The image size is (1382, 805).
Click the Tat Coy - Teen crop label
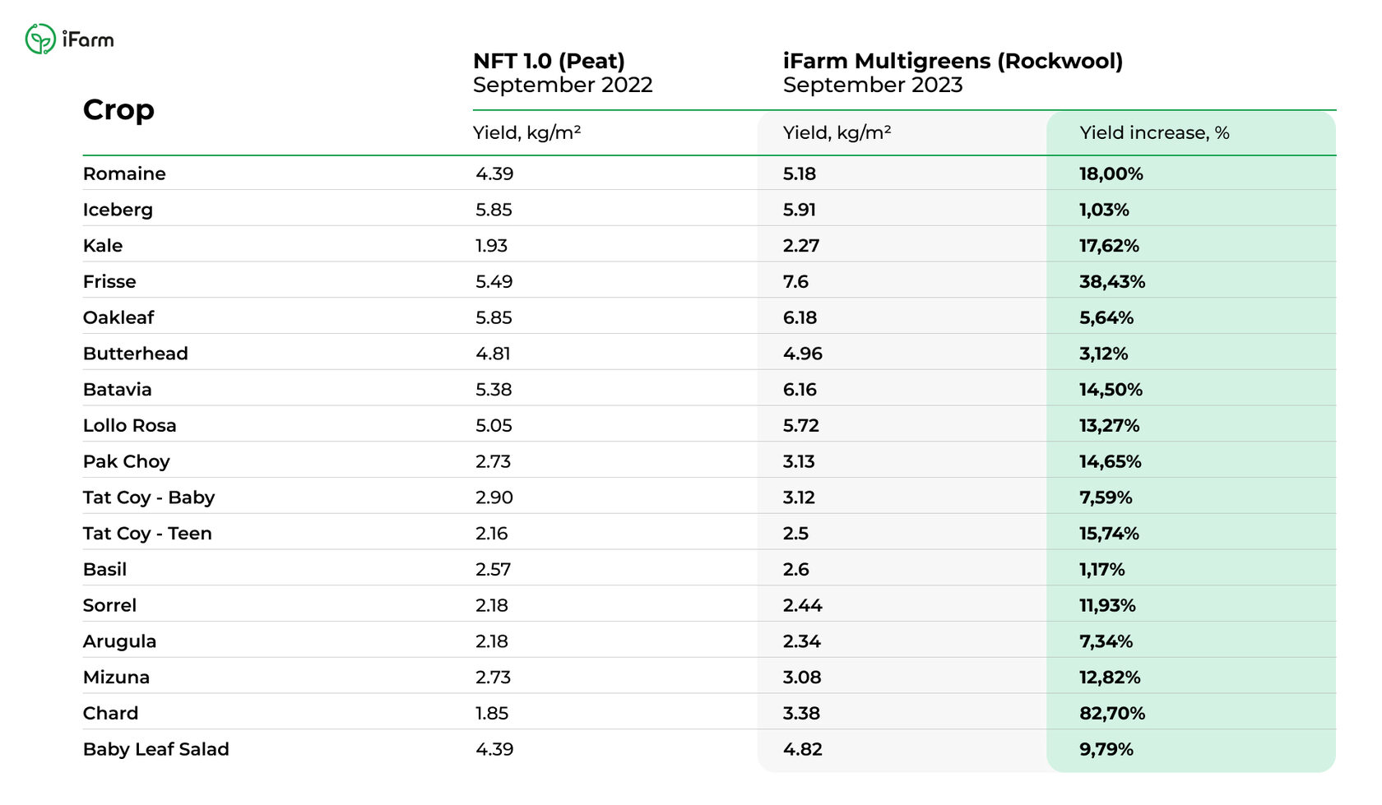[x=147, y=534]
